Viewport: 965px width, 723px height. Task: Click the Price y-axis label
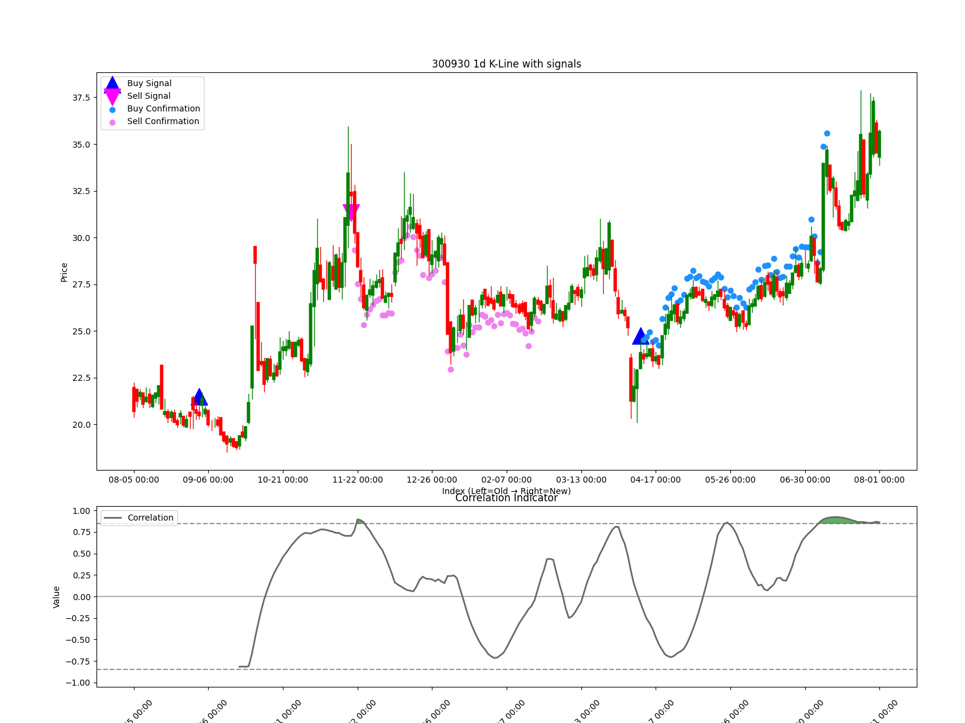tap(64, 272)
